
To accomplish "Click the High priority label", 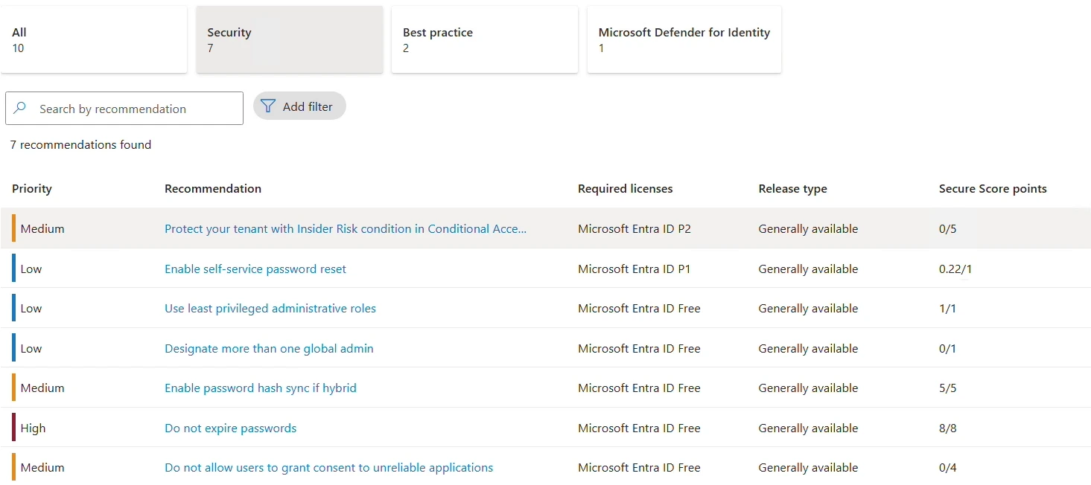I will (33, 428).
